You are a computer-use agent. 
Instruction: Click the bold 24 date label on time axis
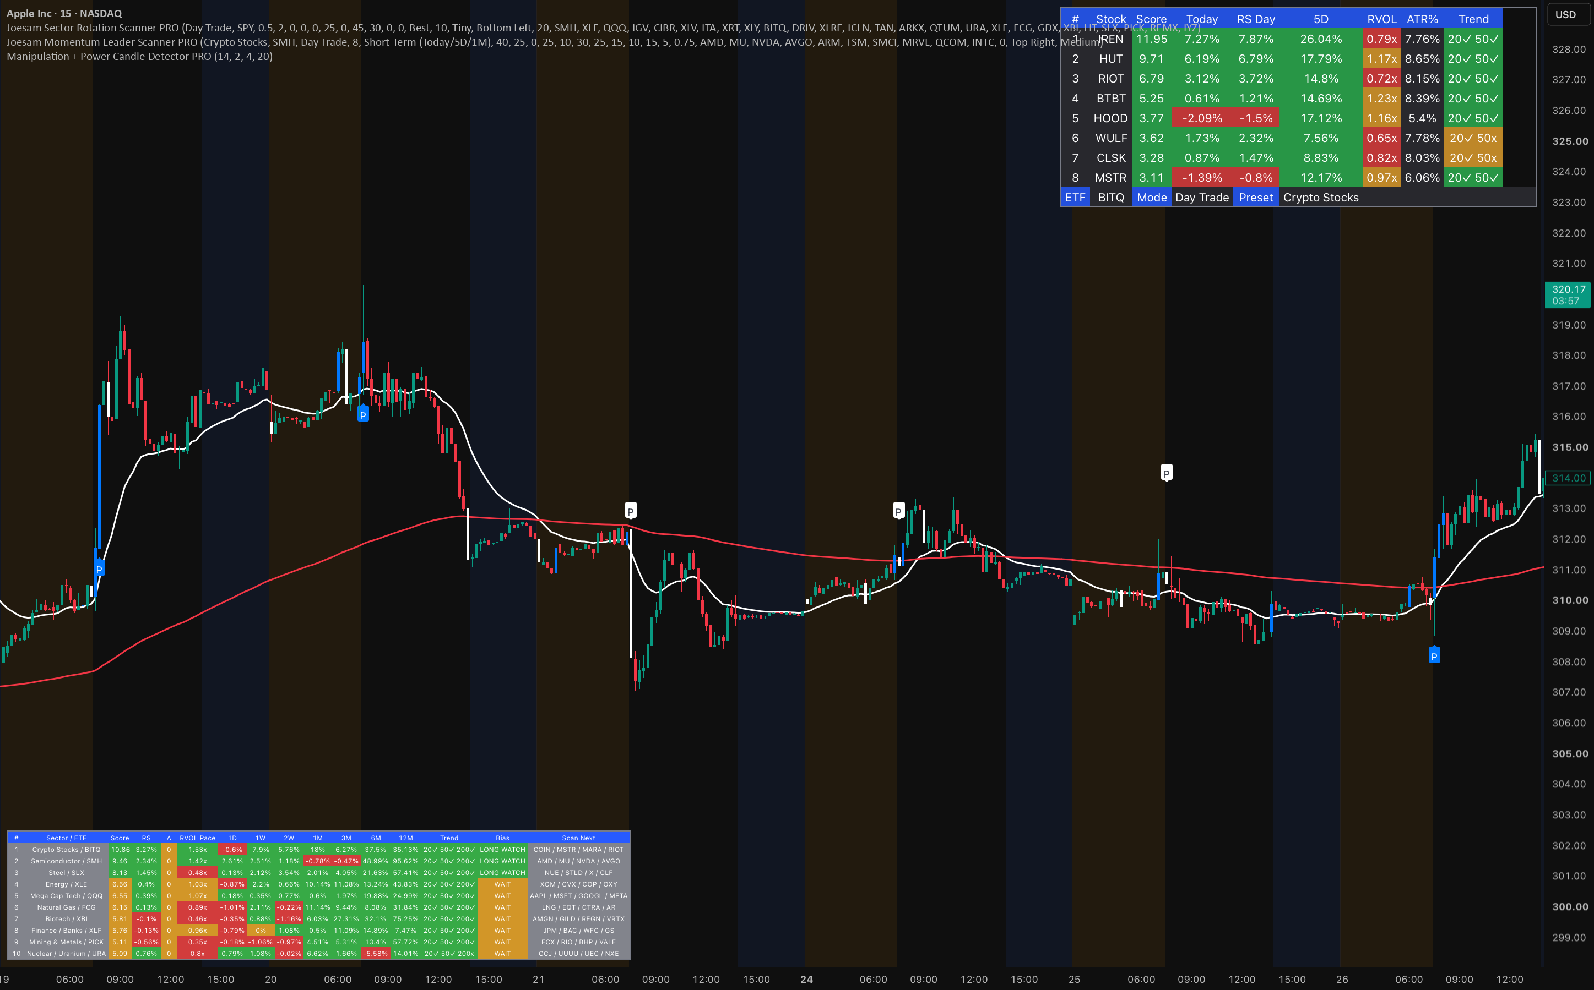pos(806,980)
